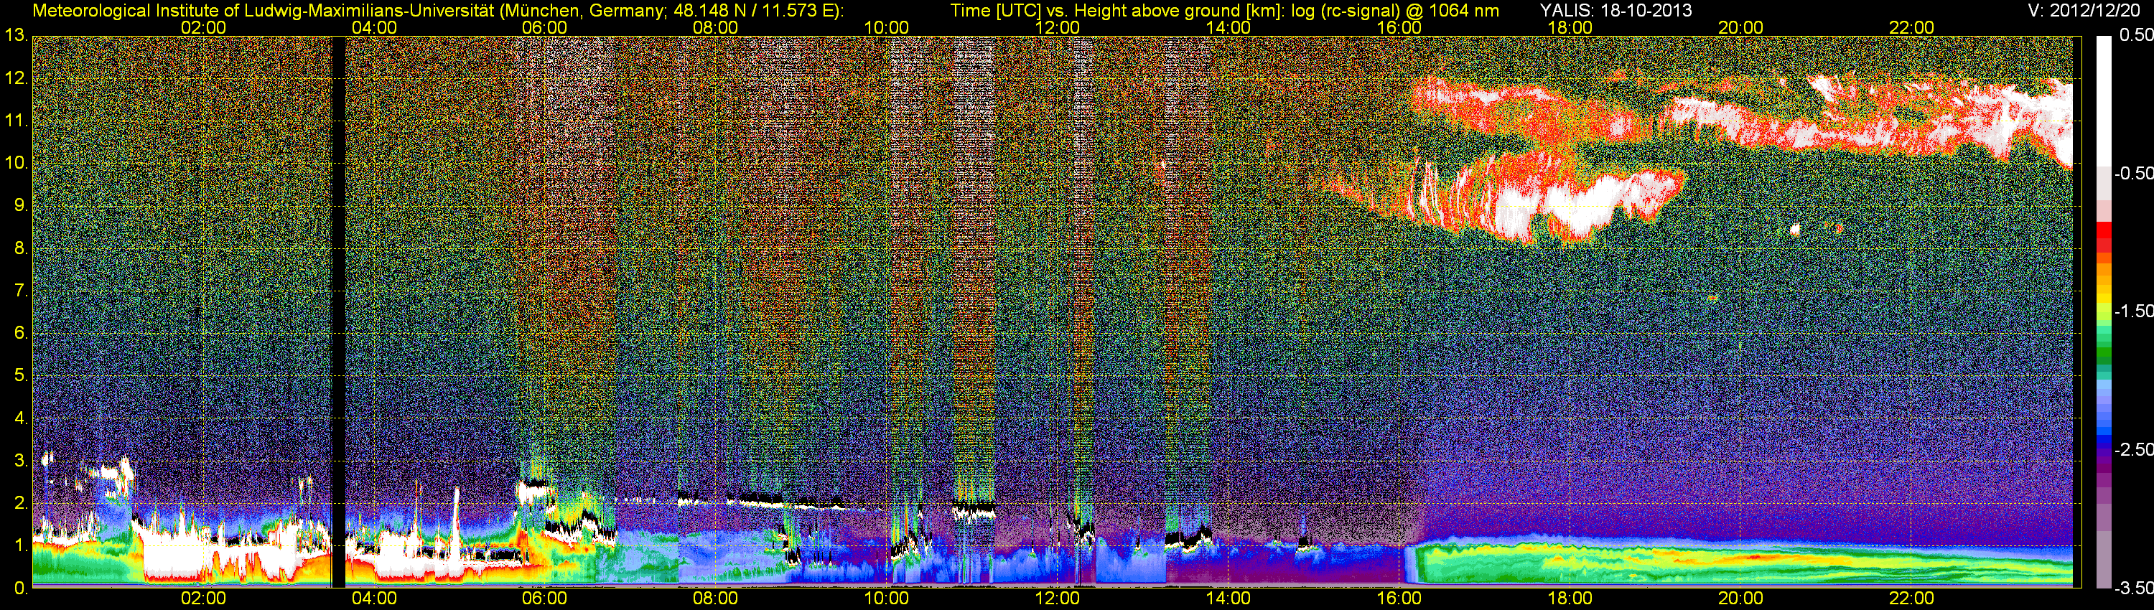Click the -1.50 color scale value
Image resolution: width=2154 pixels, height=610 pixels.
click(2133, 311)
